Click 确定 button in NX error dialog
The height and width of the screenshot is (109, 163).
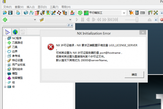click(134, 75)
